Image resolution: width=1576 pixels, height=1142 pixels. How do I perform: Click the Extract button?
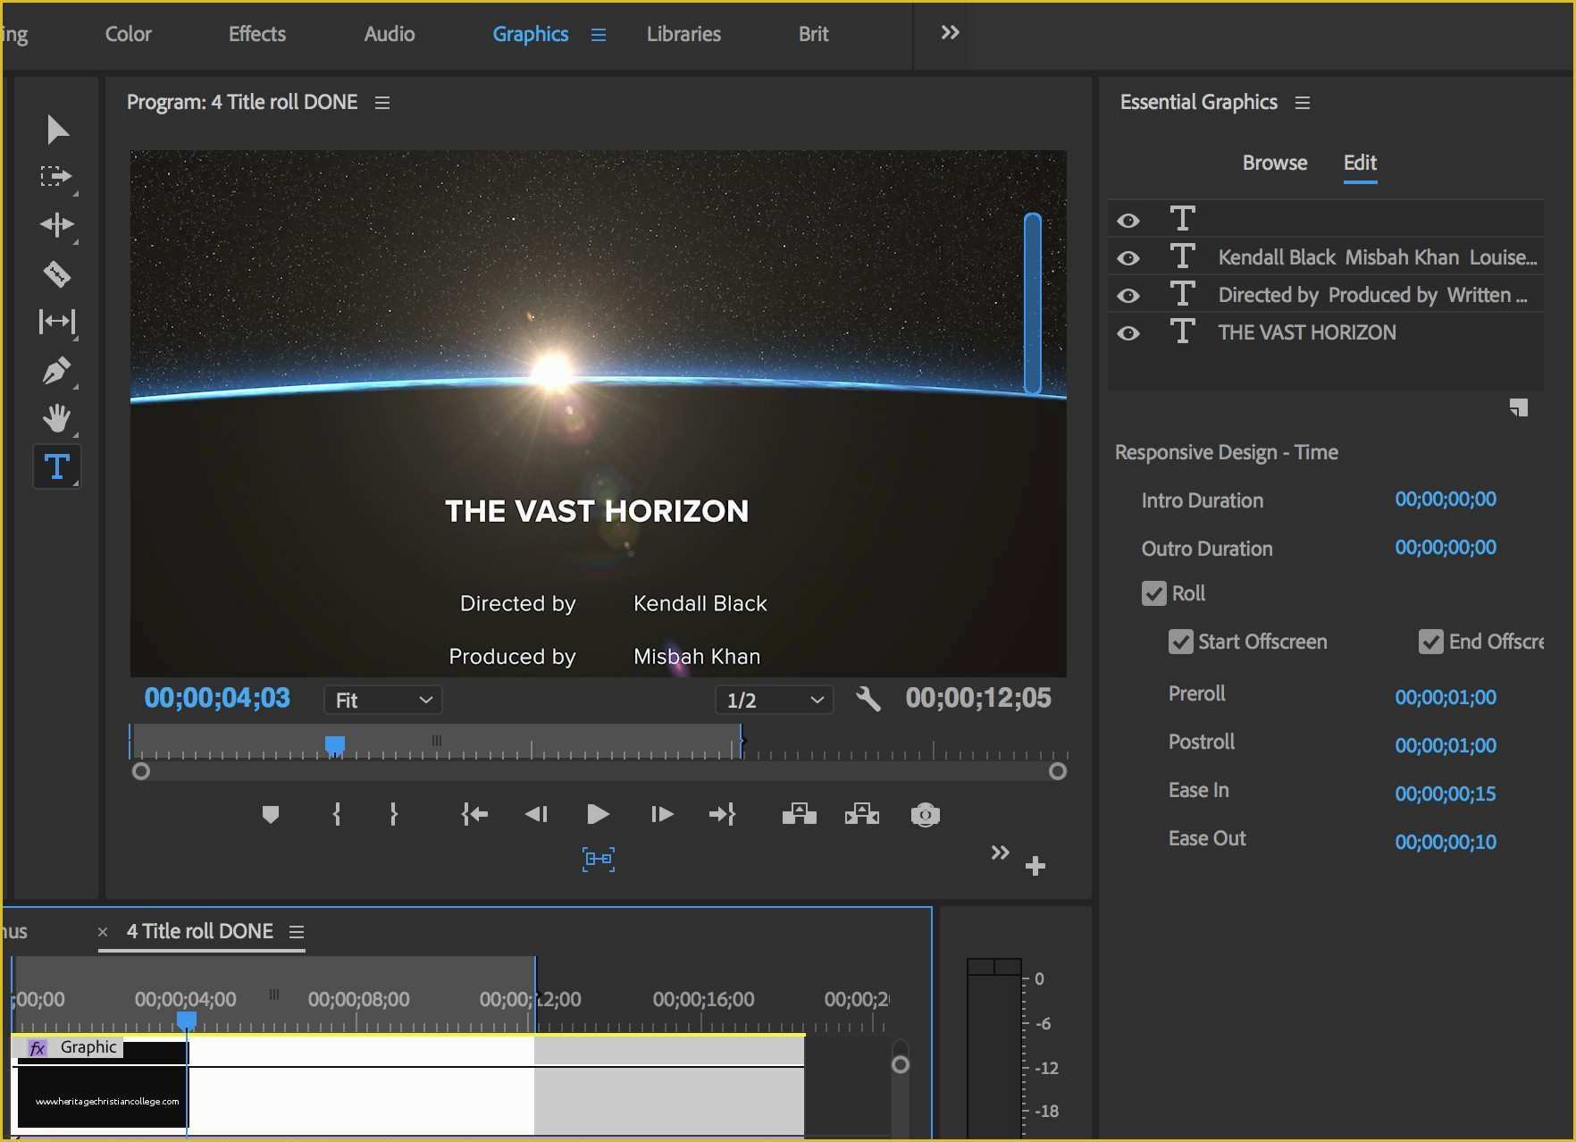click(862, 814)
